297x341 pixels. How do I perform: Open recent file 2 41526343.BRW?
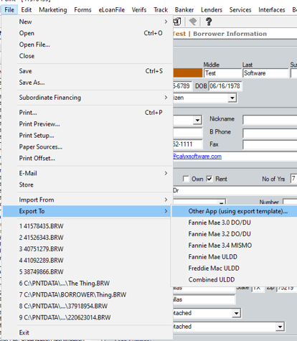[88, 238]
